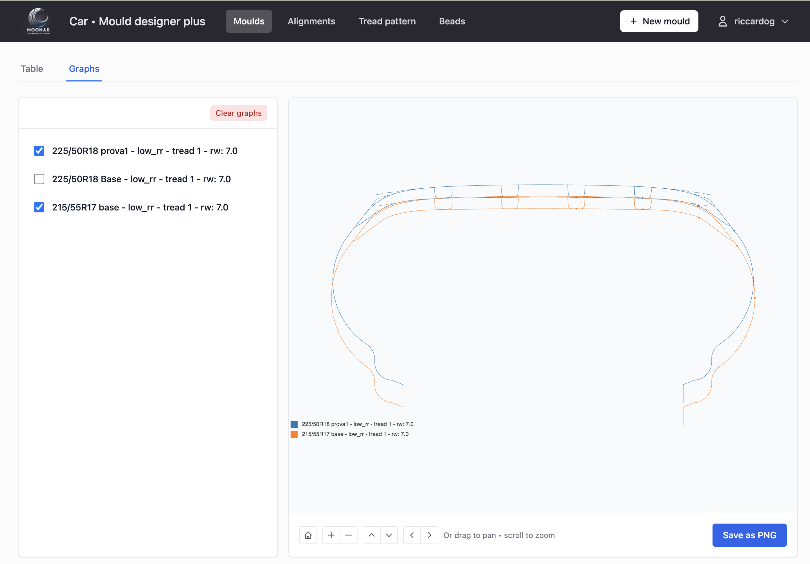Open the Tread pattern tab
The width and height of the screenshot is (810, 564).
coord(387,21)
